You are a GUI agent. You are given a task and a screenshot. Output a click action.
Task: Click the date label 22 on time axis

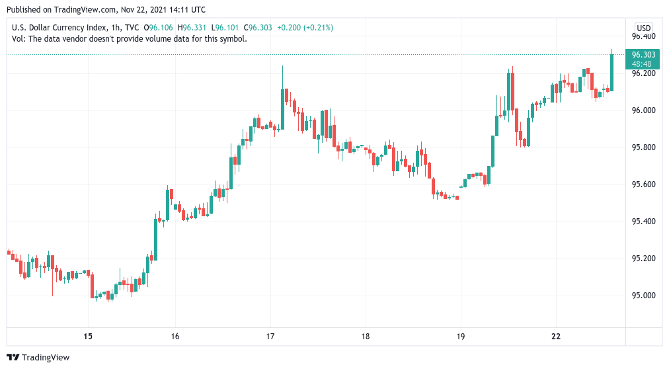click(555, 337)
